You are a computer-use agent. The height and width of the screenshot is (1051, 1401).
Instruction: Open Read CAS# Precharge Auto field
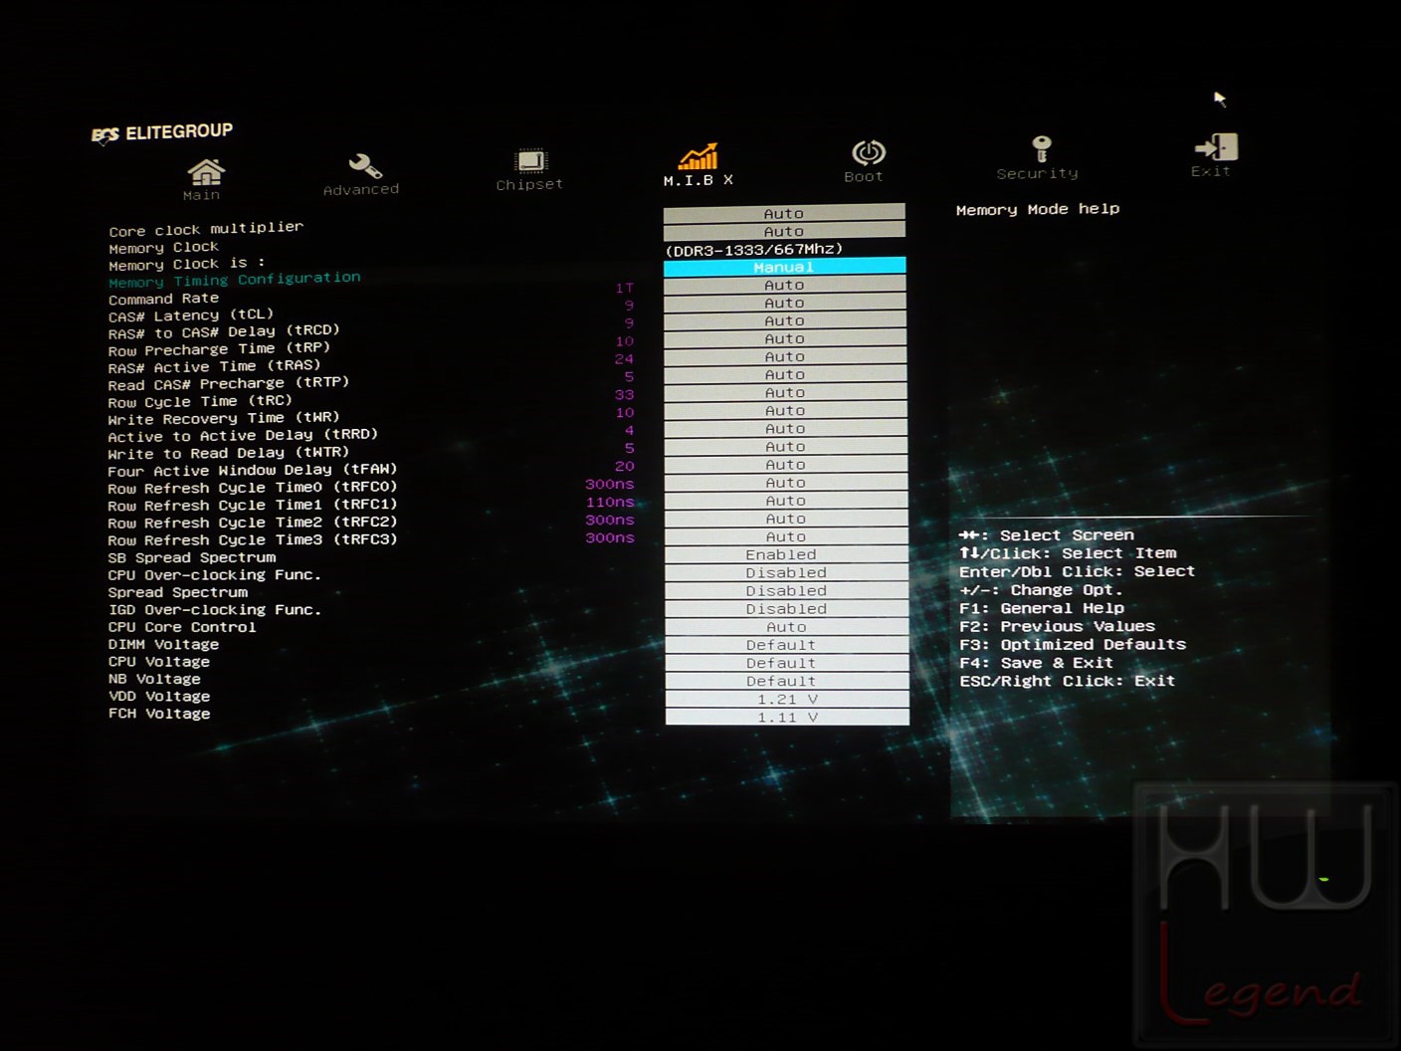click(785, 374)
